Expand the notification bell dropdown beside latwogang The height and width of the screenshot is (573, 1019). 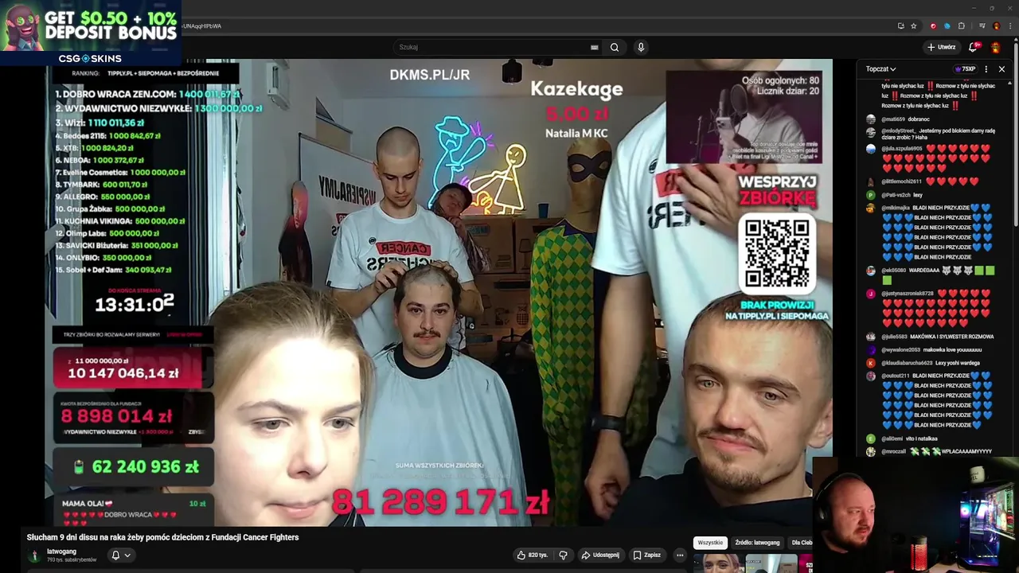point(120,555)
